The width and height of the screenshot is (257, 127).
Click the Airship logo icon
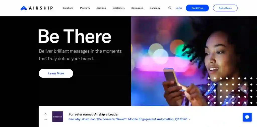pos(24,8)
